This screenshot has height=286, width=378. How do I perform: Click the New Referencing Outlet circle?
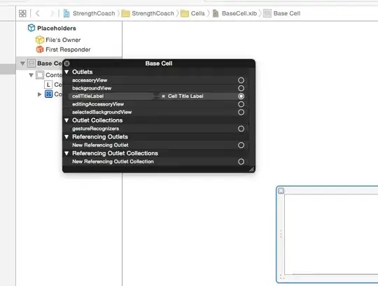(241, 145)
